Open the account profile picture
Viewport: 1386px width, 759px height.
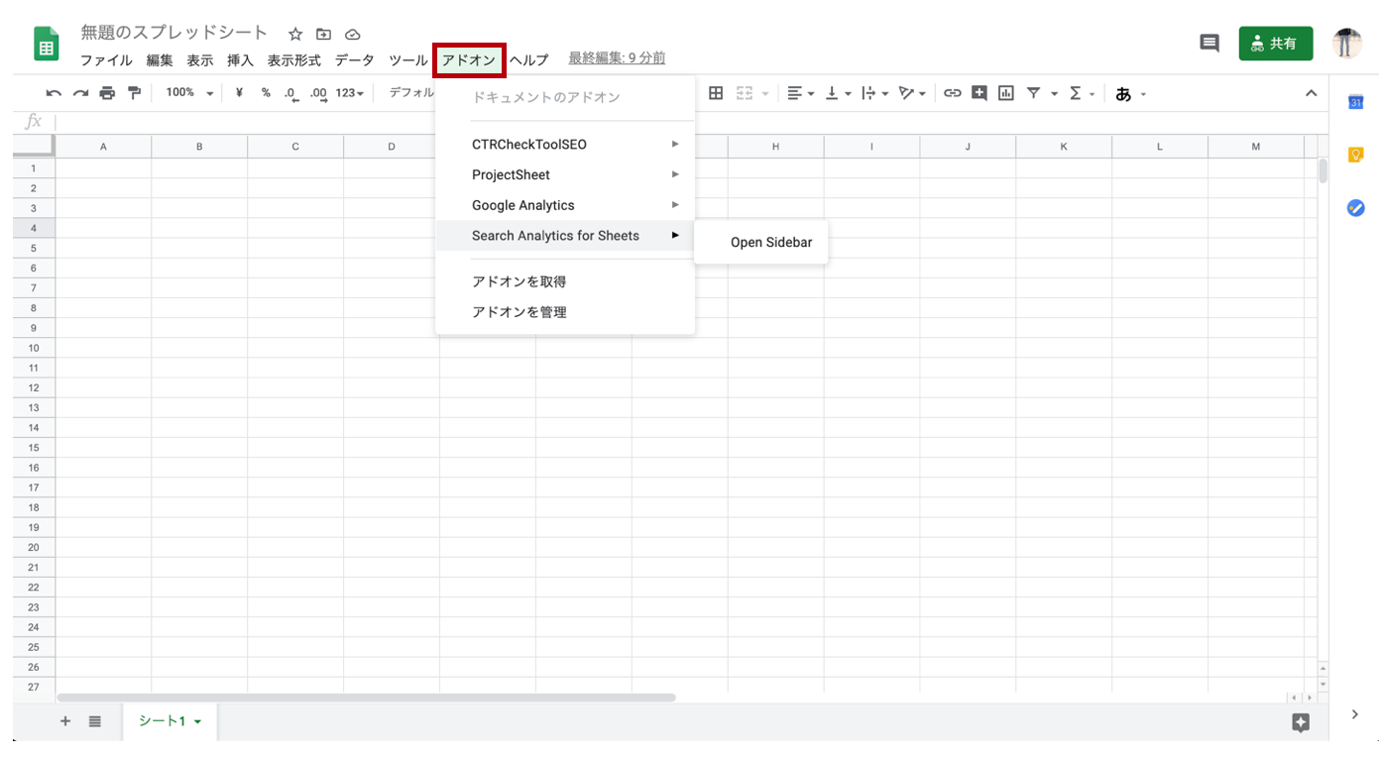[1347, 44]
